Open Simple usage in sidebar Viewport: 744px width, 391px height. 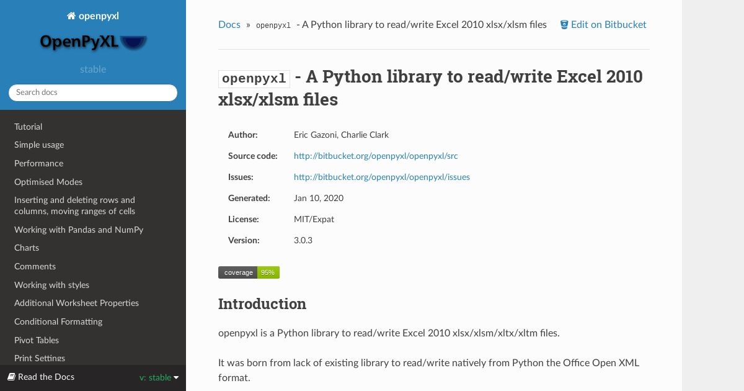pyautogui.click(x=39, y=145)
